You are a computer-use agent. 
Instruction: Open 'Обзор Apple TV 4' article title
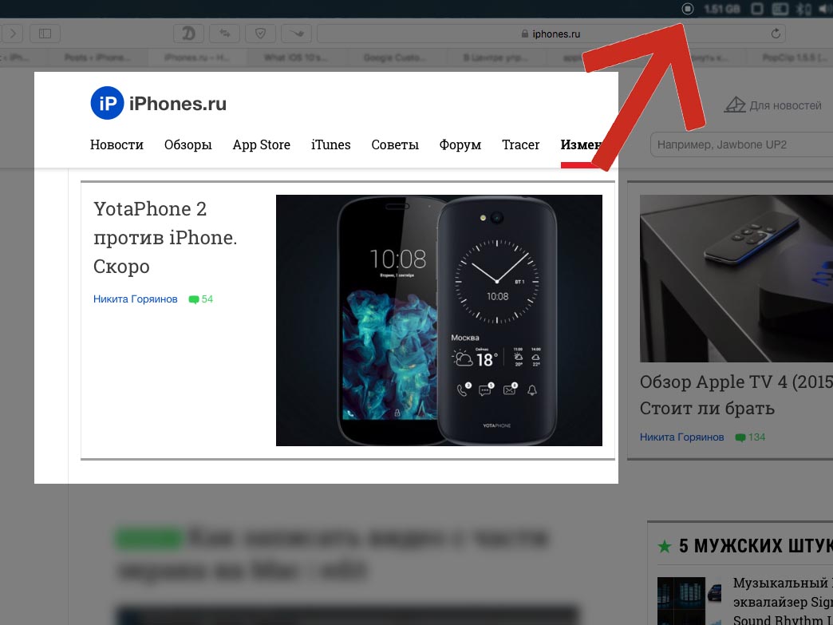[736, 395]
